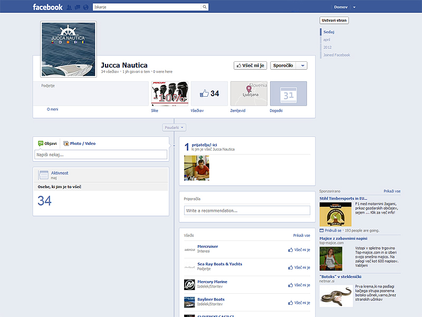
Task: Expand the Sporočilo button dropdown arrow
Action: click(x=302, y=66)
